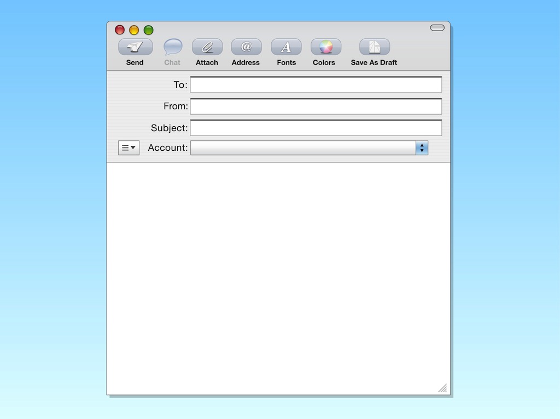
Task: Click the Save As Draft document icon
Action: 374,47
